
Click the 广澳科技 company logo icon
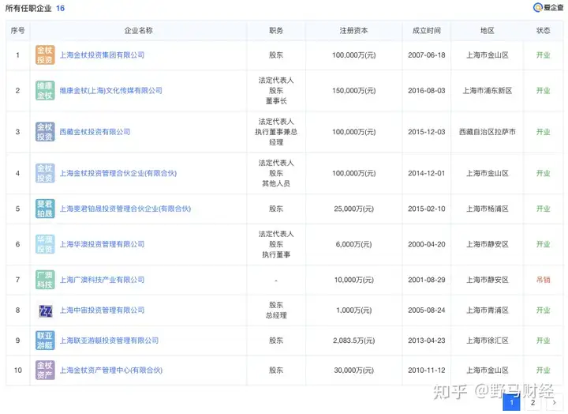45,280
